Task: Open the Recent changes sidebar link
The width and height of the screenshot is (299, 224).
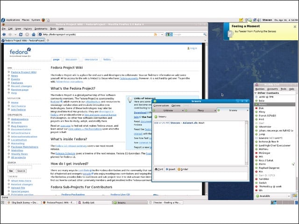Action: coord(21,86)
